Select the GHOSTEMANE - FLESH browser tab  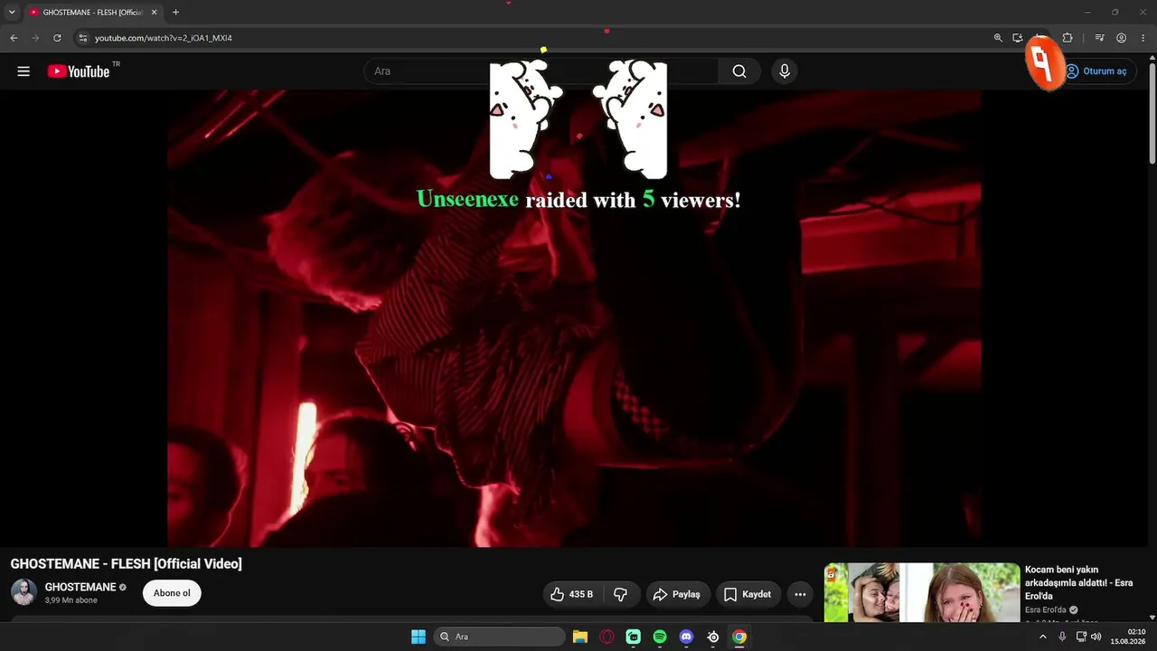[x=92, y=13]
